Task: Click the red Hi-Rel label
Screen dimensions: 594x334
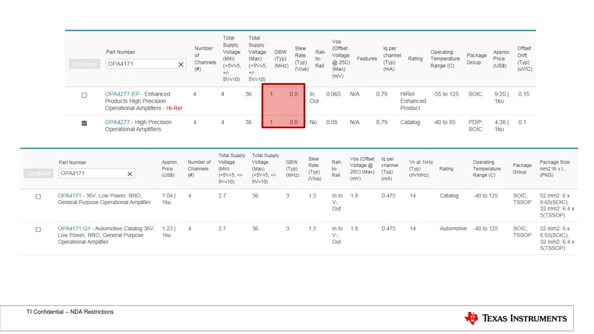Action: pyautogui.click(x=174, y=108)
